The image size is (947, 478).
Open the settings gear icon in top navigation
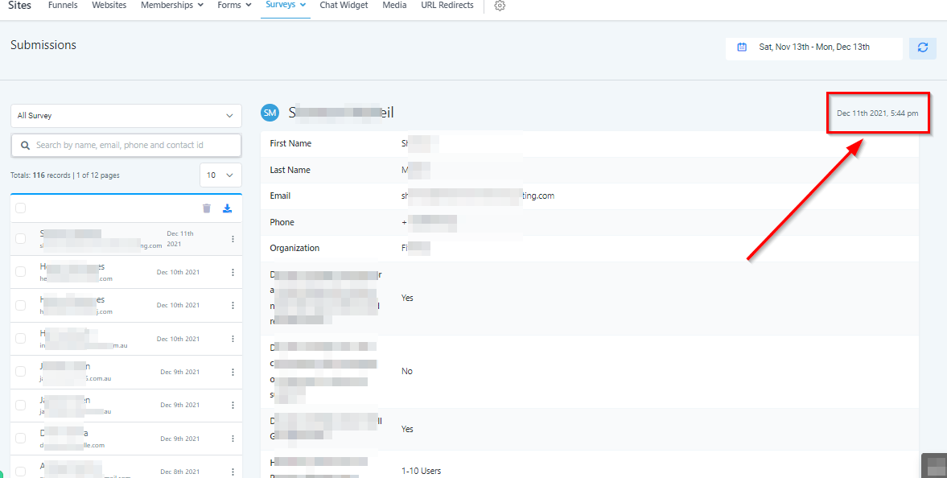coord(500,6)
